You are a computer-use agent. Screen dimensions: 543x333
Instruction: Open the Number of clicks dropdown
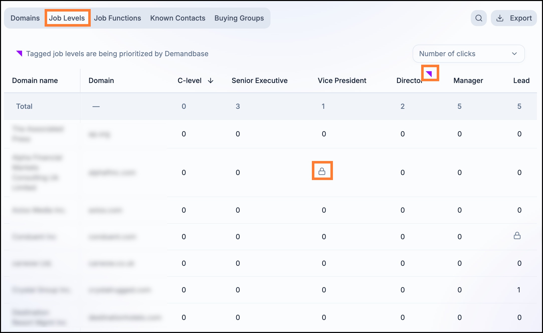tap(469, 54)
